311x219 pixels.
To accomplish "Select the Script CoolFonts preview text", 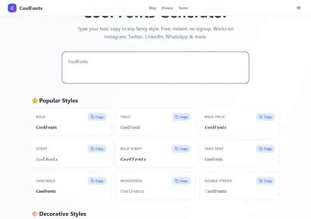I will pyautogui.click(x=47, y=159).
